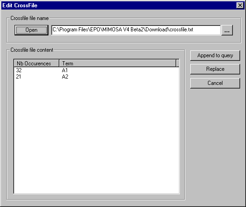The image size is (246, 207).
Task: Sort by the Nb Occurences column header
Action: (37, 64)
